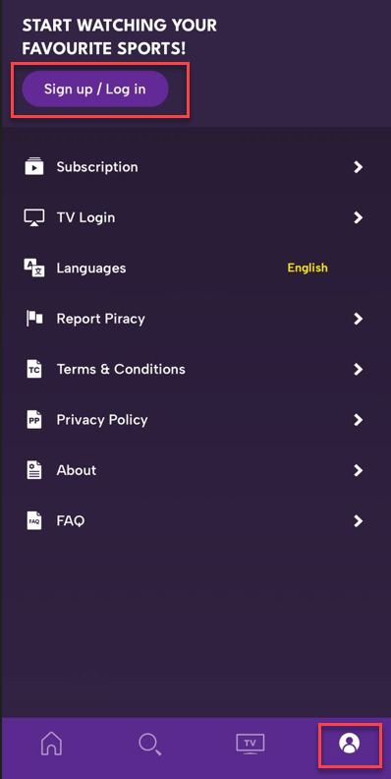Expand Subscription with its chevron arrow
391x779 pixels.
pos(359,167)
